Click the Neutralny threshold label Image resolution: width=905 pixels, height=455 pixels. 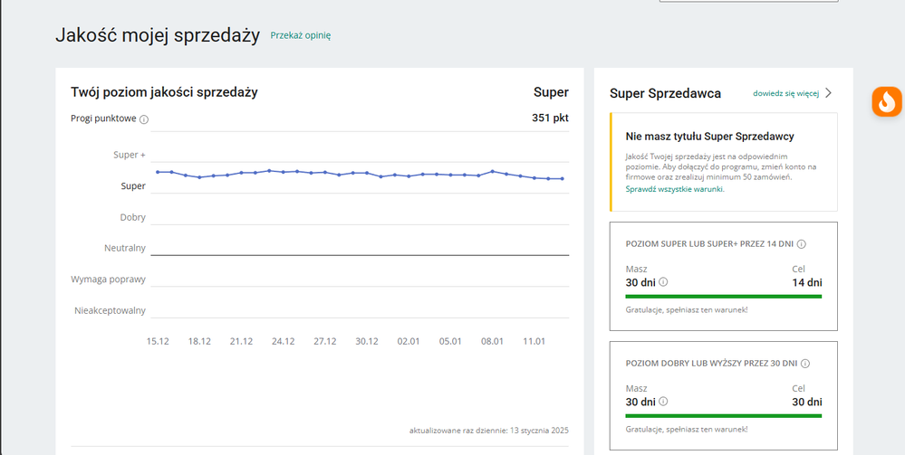click(125, 249)
